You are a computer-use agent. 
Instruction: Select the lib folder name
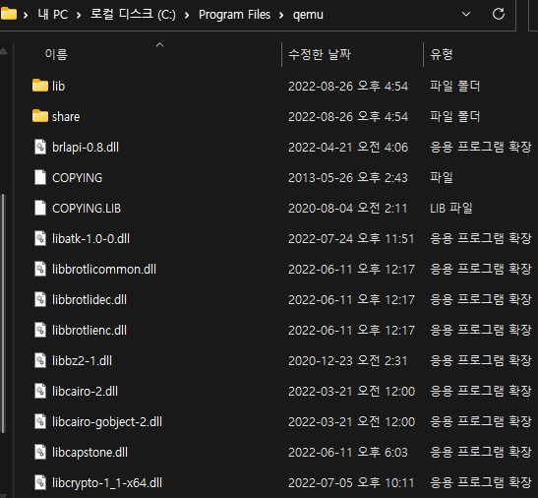58,86
